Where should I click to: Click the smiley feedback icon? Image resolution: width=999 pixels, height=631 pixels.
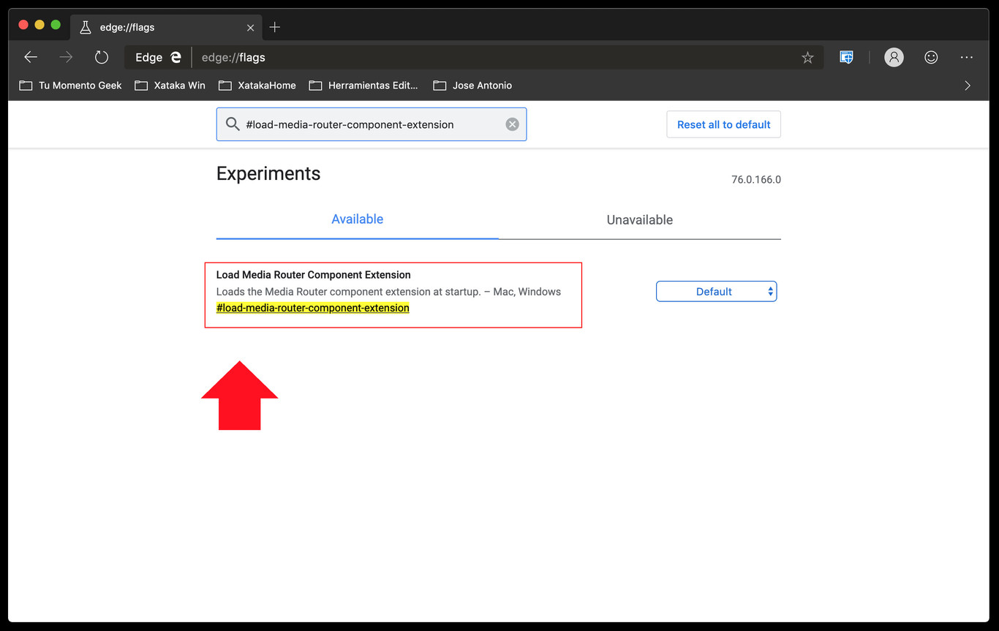click(931, 57)
